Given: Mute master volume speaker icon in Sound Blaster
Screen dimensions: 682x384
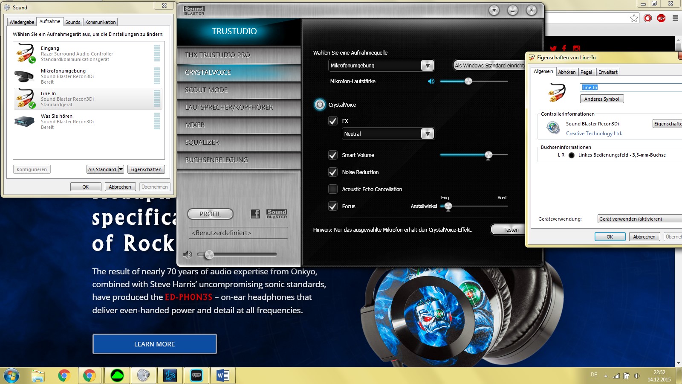Looking at the screenshot, I should (x=187, y=255).
